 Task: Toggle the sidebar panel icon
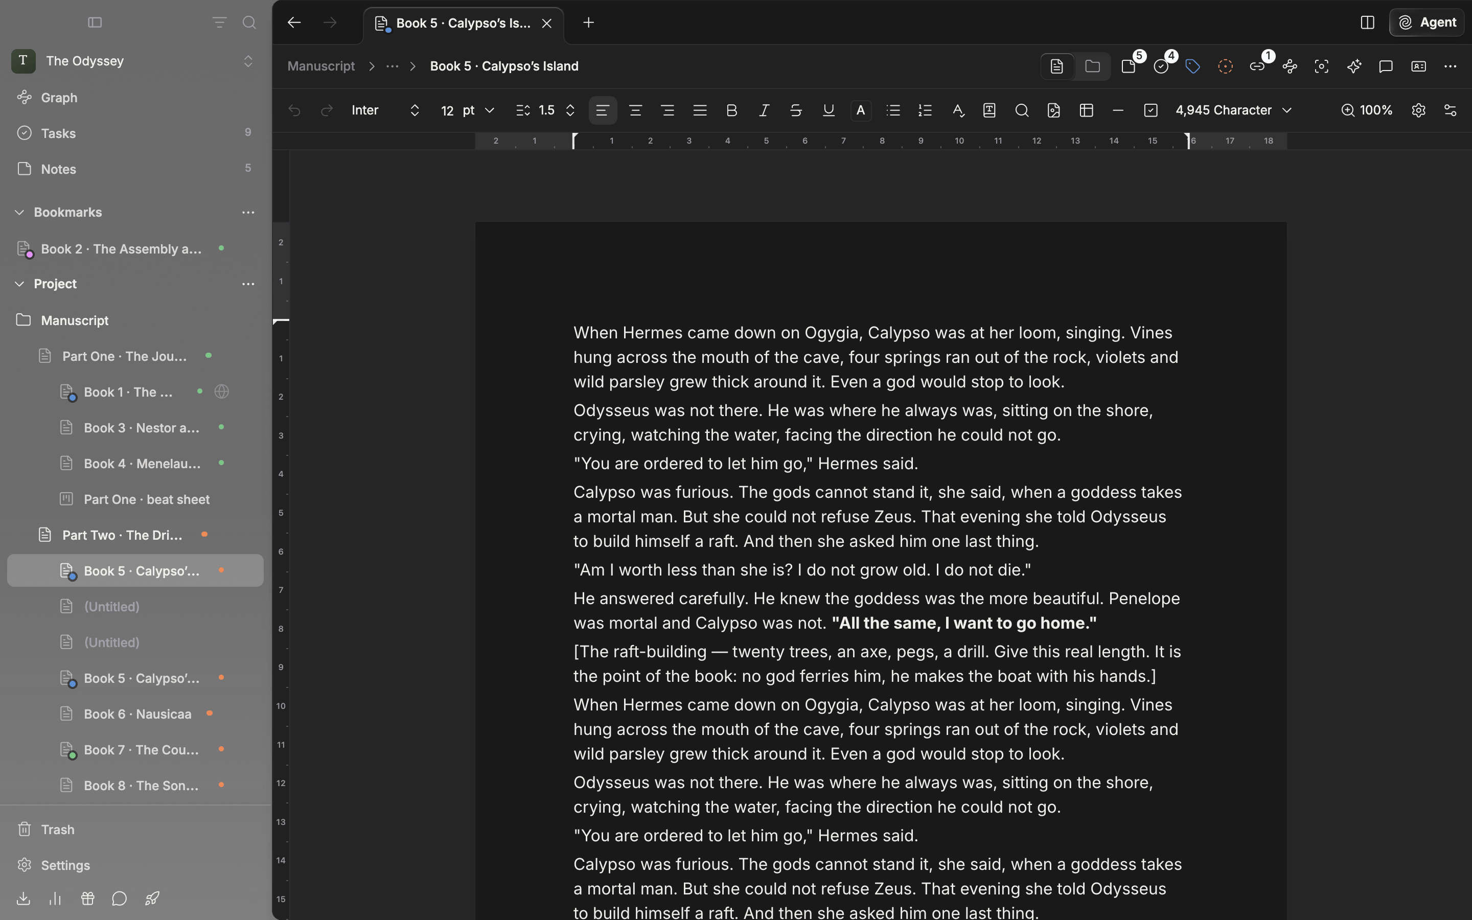click(x=95, y=22)
